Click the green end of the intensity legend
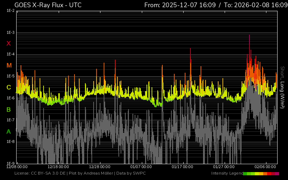The image size is (288, 180). [x=245, y=174]
